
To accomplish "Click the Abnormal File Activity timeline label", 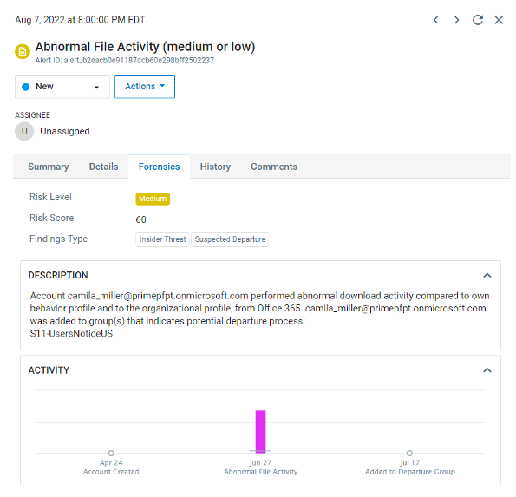I will (x=261, y=472).
